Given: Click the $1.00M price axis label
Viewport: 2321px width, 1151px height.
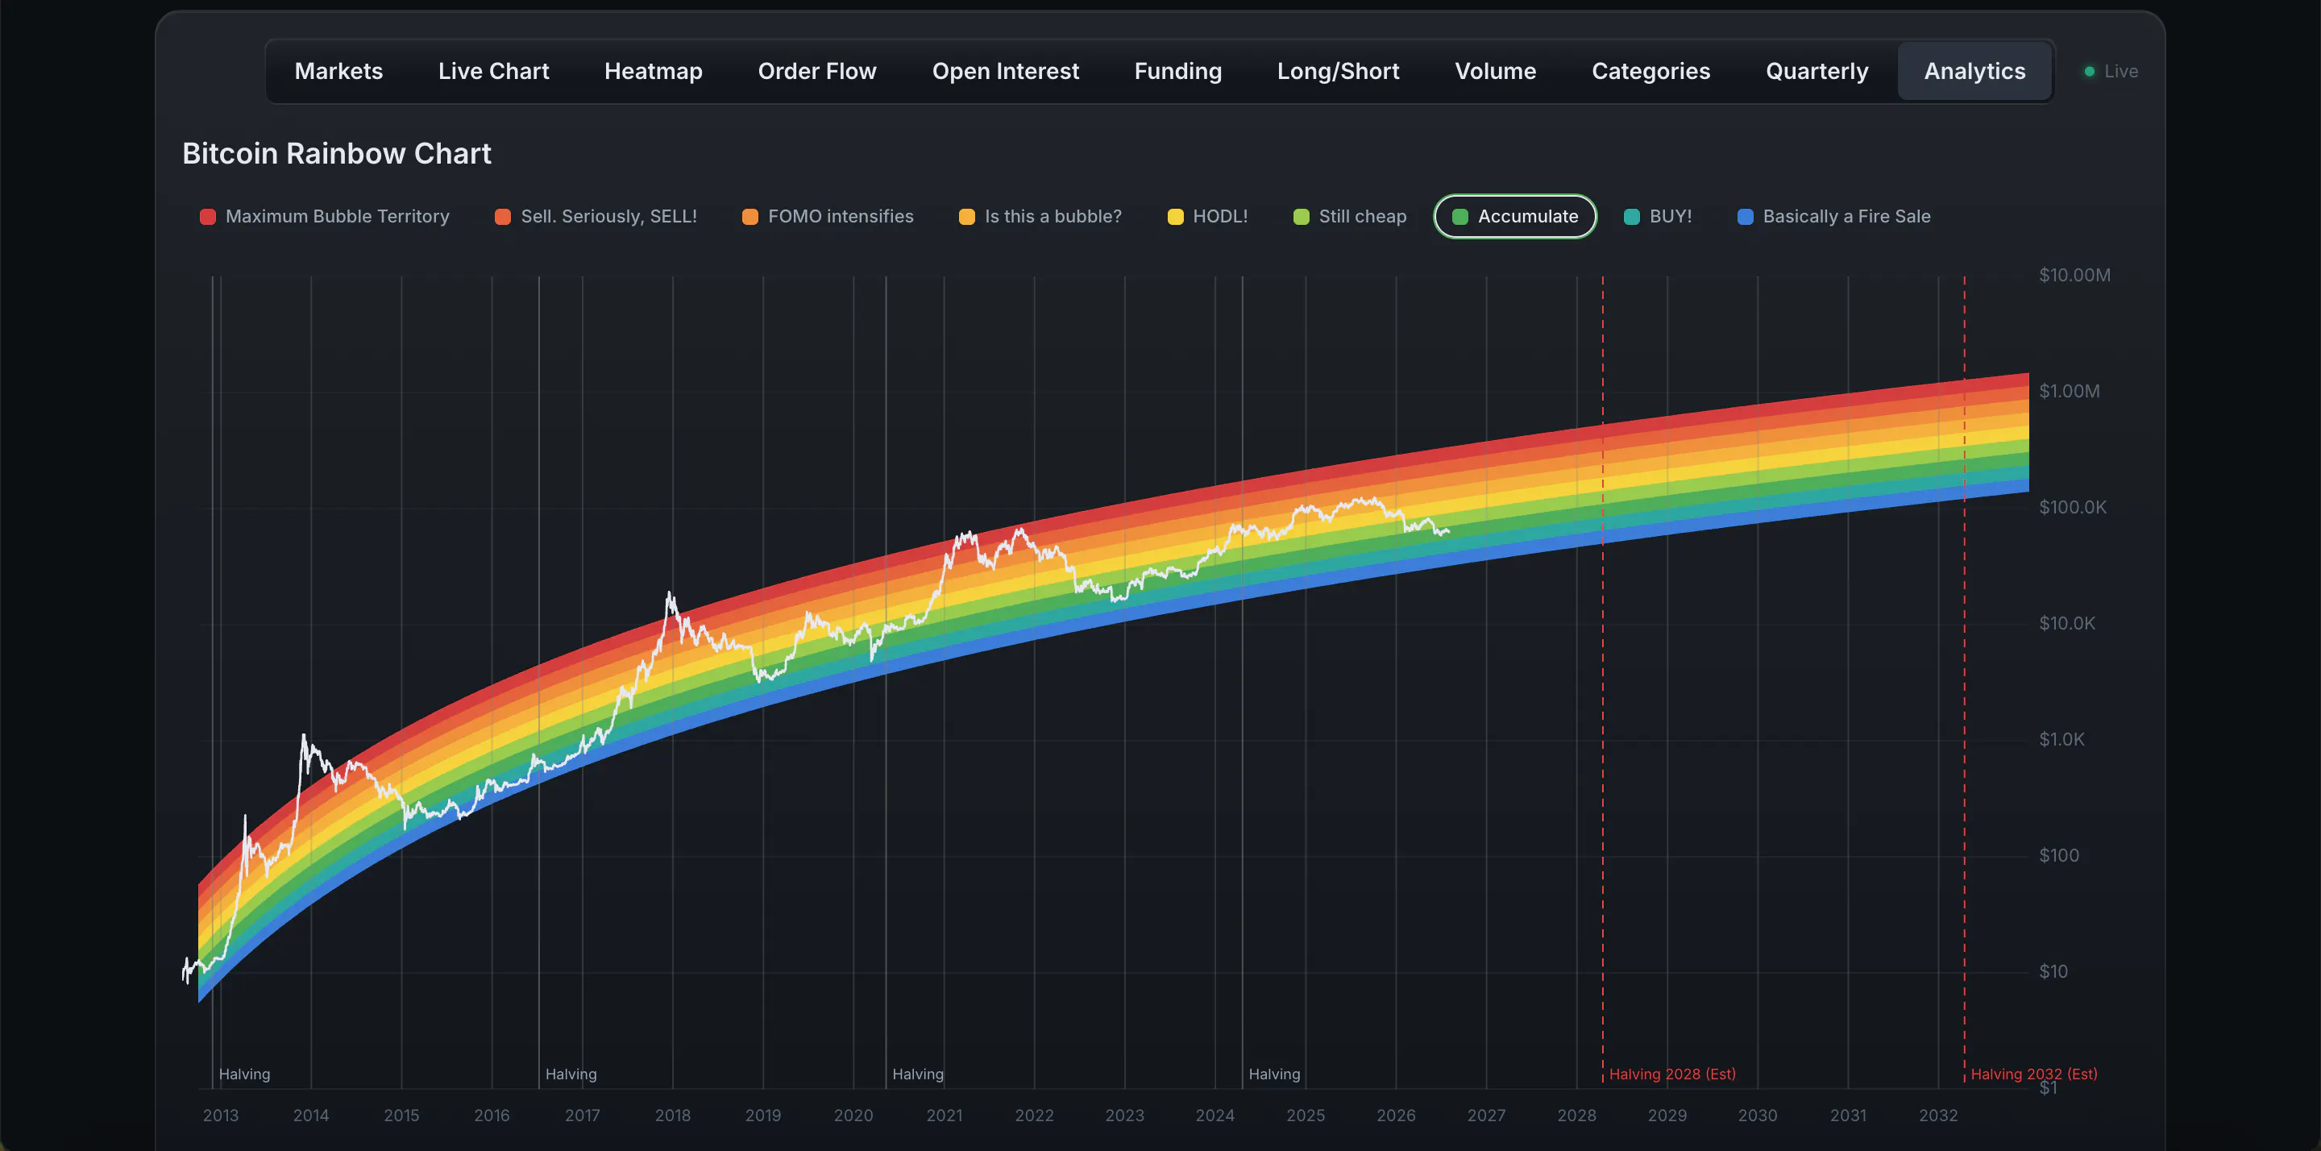Looking at the screenshot, I should [x=2069, y=391].
